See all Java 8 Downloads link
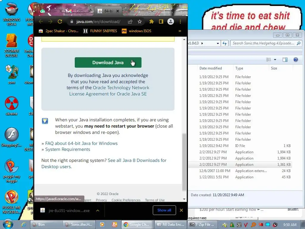Screen dimensions: 305x229 click(104, 163)
